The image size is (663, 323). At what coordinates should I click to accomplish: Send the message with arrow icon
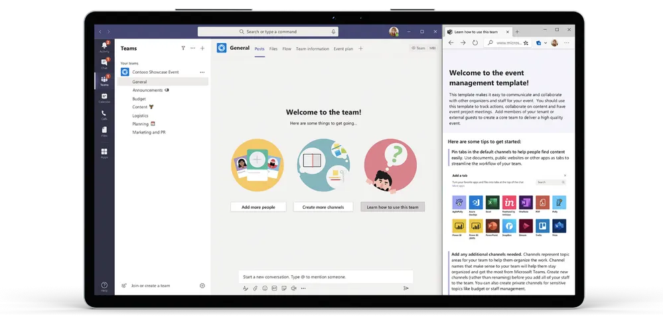coord(406,288)
